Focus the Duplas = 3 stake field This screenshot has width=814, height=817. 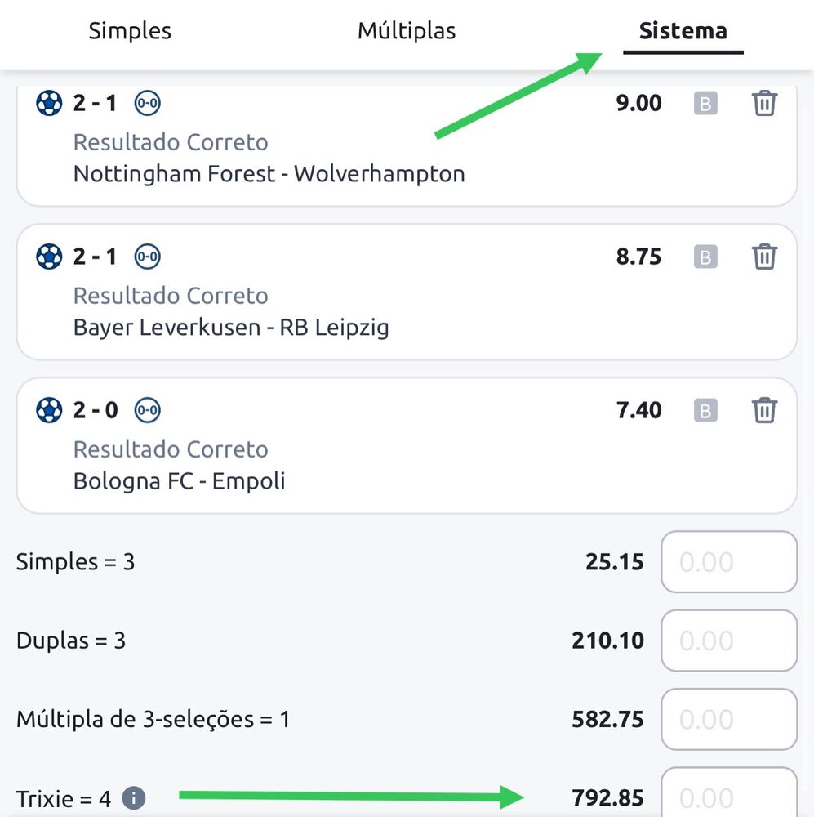(729, 641)
